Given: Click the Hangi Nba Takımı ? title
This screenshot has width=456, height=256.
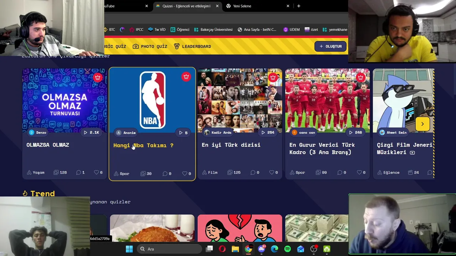Looking at the screenshot, I should tap(143, 145).
